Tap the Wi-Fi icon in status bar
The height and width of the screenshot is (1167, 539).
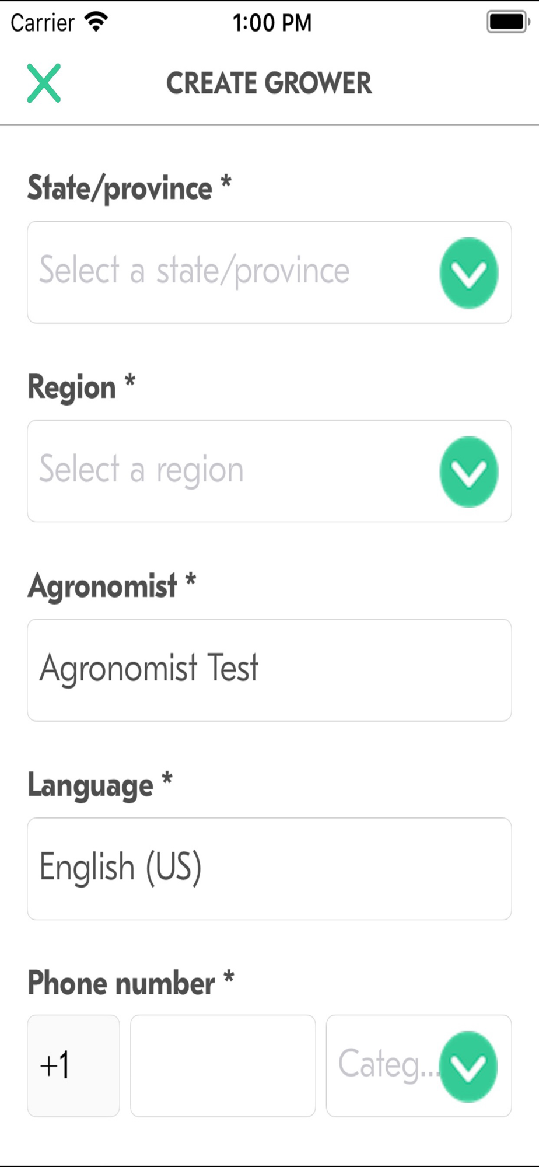pos(96,22)
